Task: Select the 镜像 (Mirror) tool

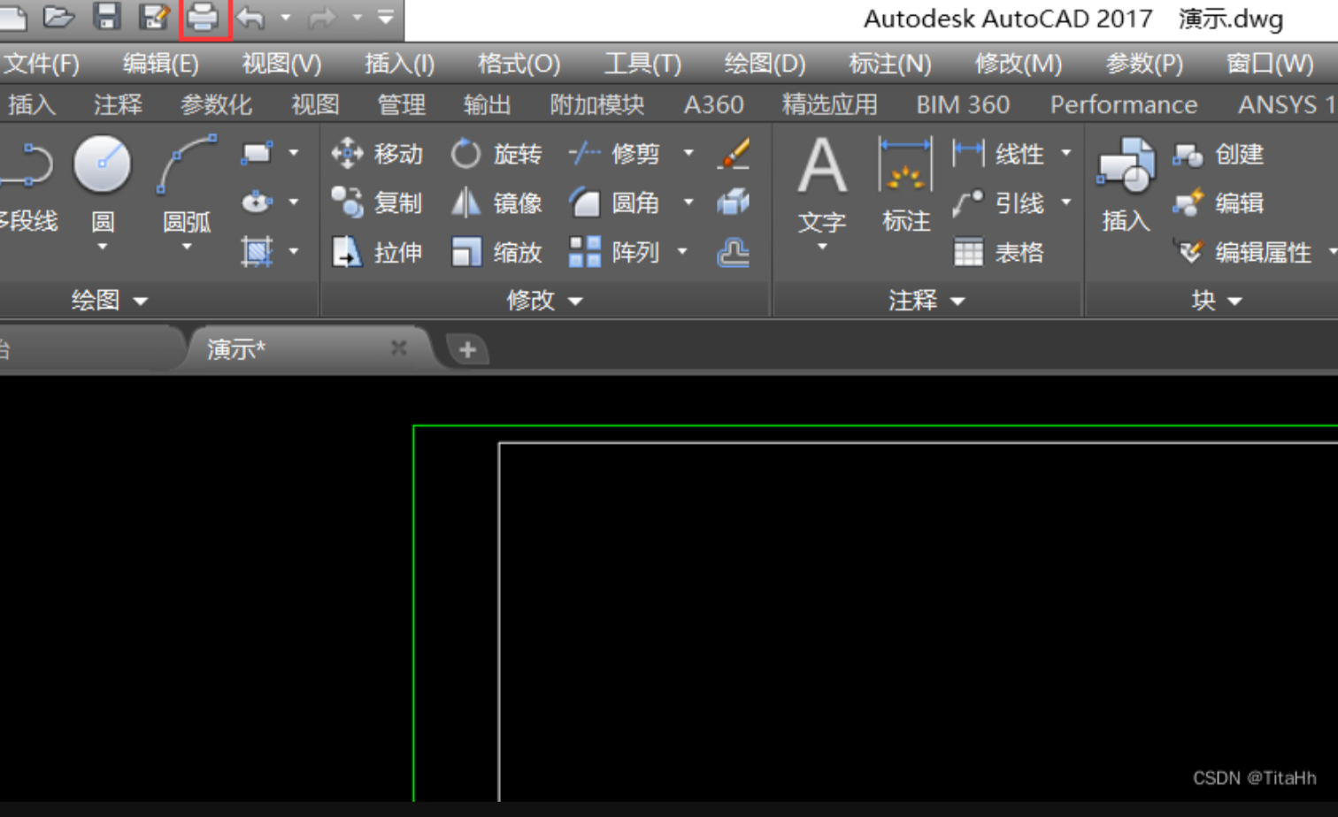Action: (496, 202)
